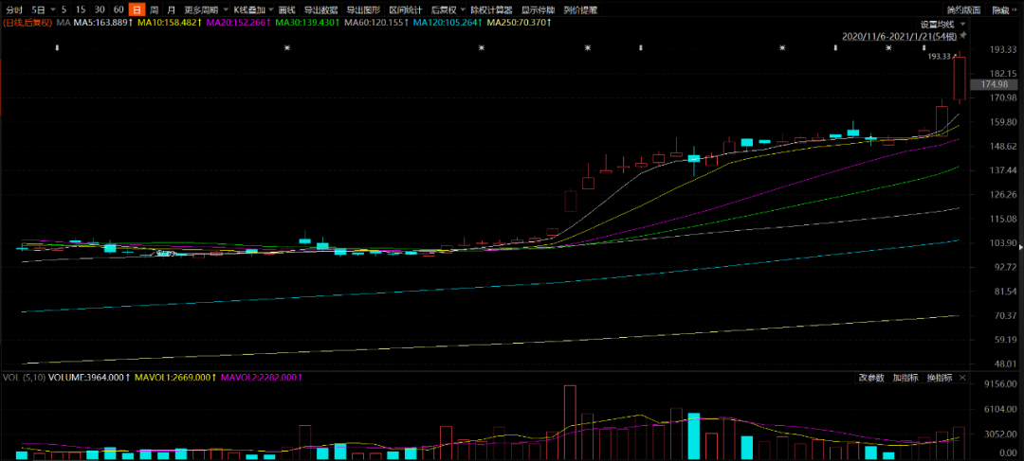
Task: Select the 月 monthly period
Action: tap(172, 9)
